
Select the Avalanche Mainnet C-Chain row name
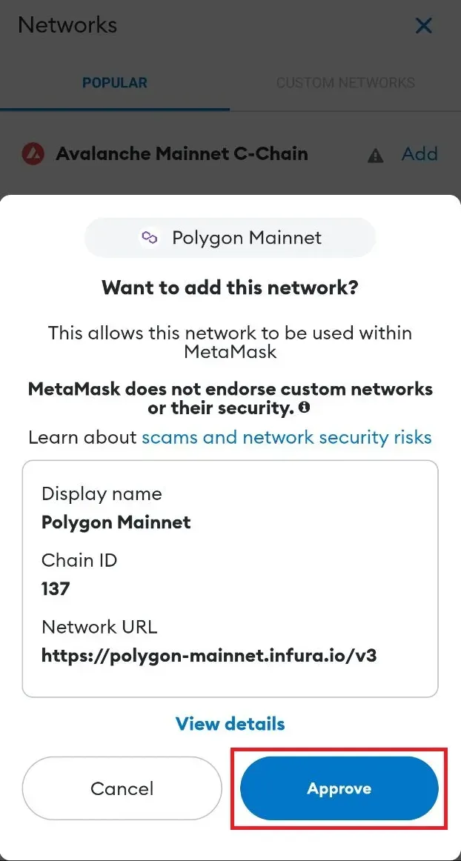tap(182, 153)
